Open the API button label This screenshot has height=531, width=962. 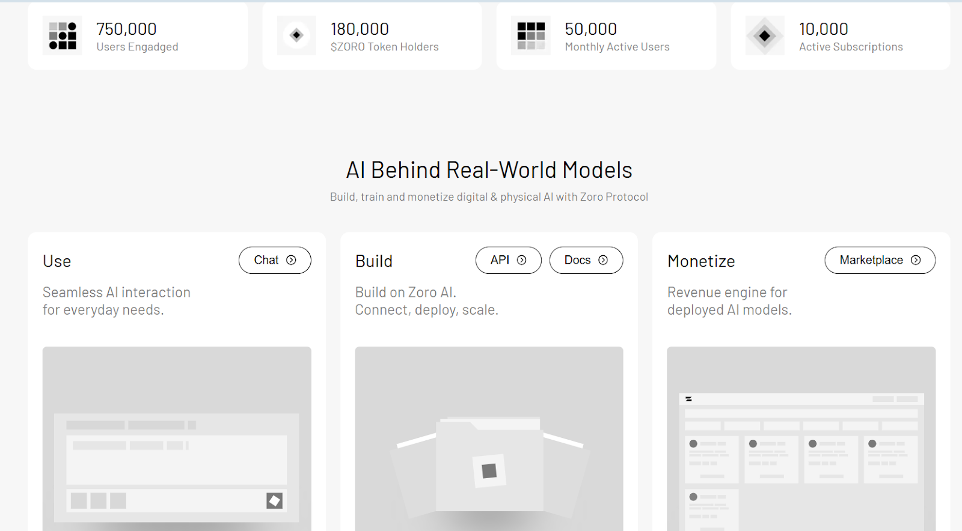click(x=500, y=260)
